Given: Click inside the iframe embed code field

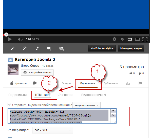Looking at the screenshot, I should (x=59, y=116).
